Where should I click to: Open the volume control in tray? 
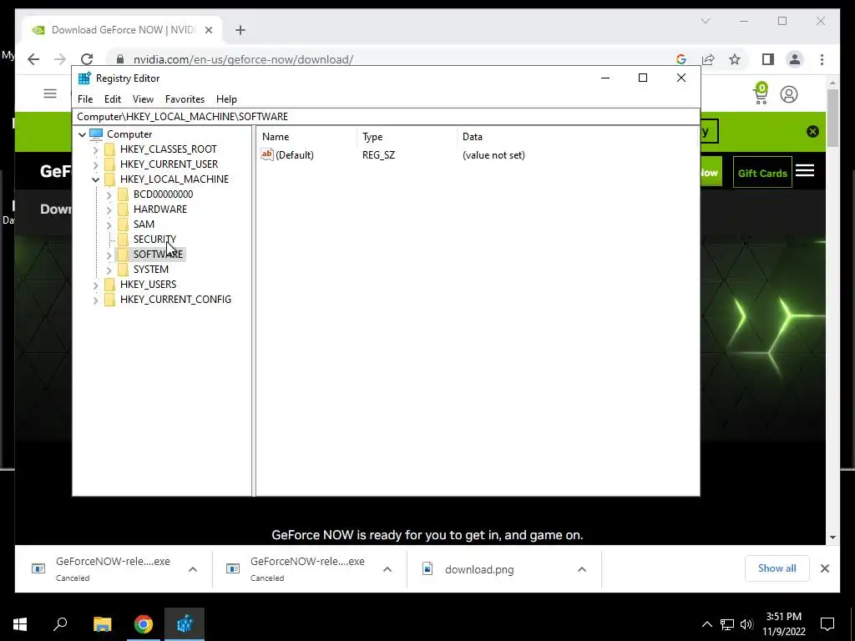click(746, 624)
